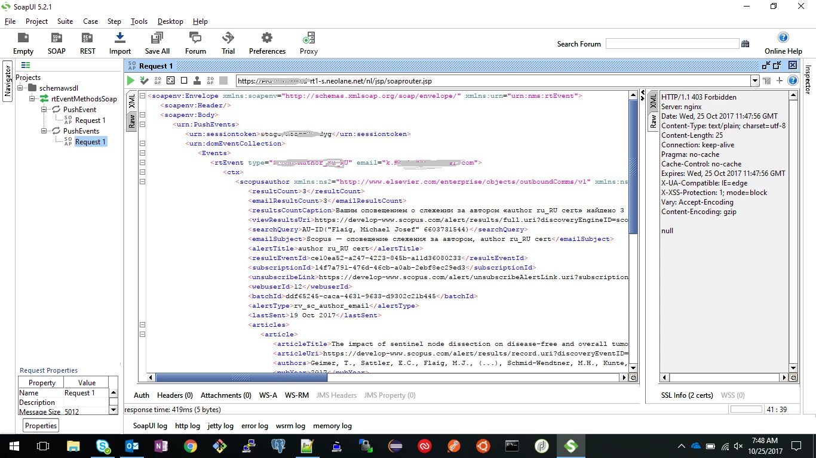Screen dimensions: 816x458
Task: Click the tab layout icon beside endpoint
Action: pyautogui.click(x=767, y=81)
